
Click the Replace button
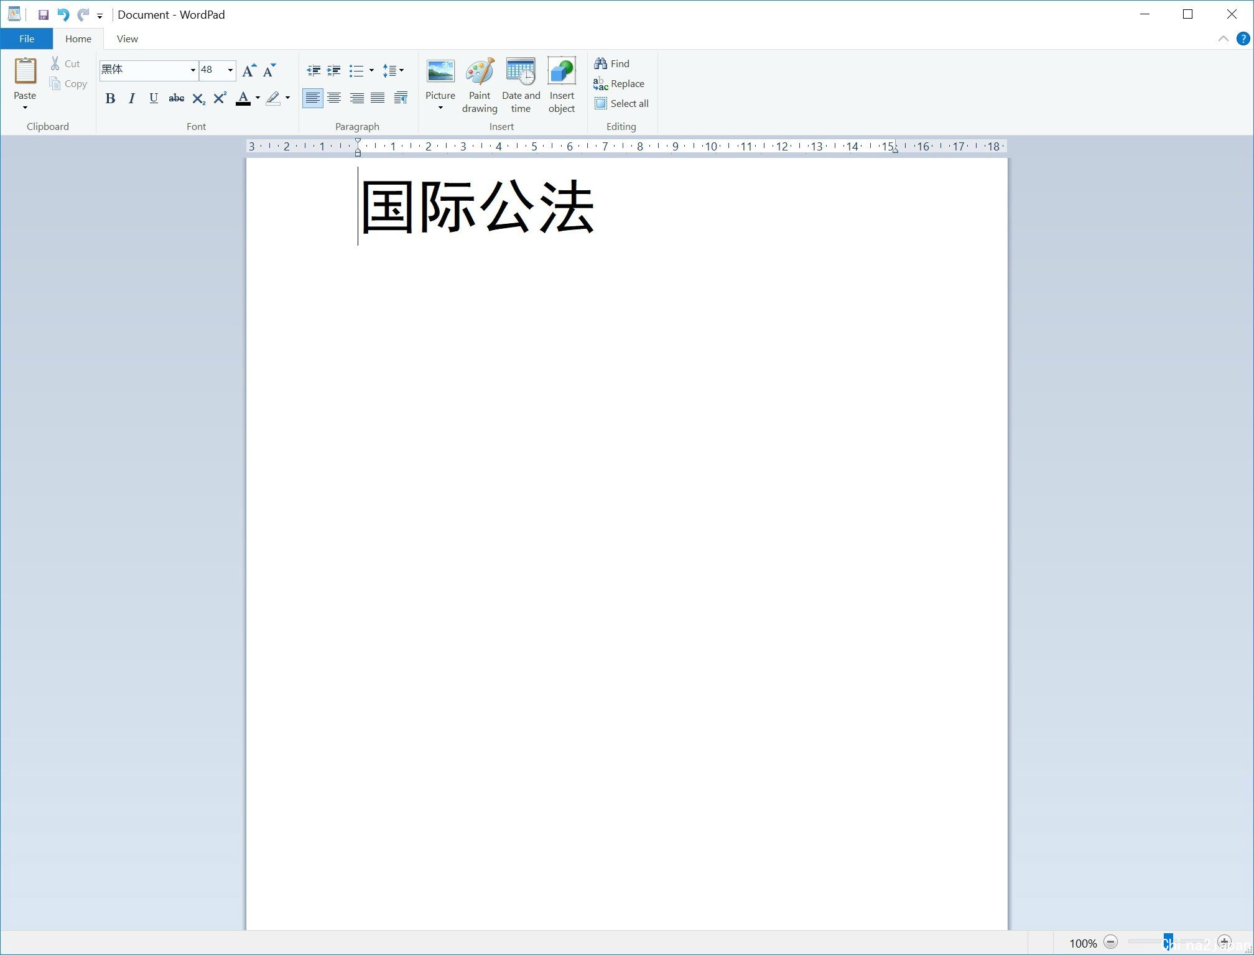click(620, 83)
